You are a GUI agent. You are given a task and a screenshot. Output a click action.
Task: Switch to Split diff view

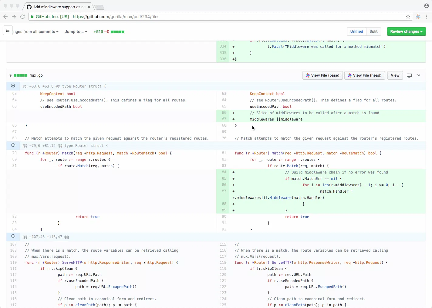click(x=373, y=31)
